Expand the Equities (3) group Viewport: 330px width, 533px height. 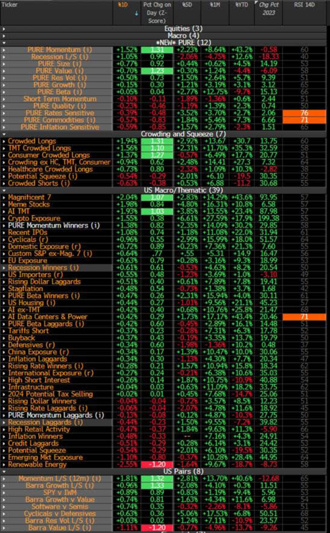click(4, 28)
